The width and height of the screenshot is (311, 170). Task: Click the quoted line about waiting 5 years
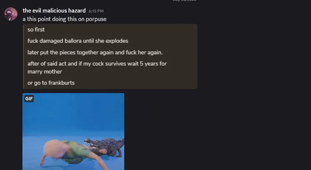point(97,64)
